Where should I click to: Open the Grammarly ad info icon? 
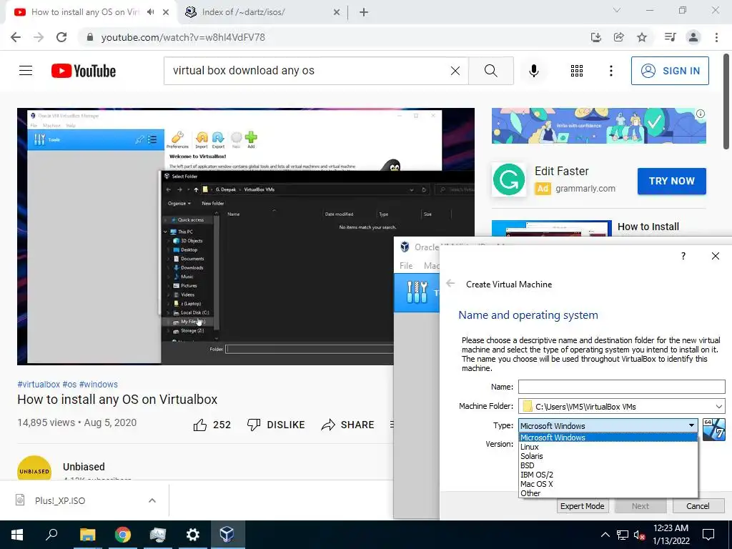[701, 114]
